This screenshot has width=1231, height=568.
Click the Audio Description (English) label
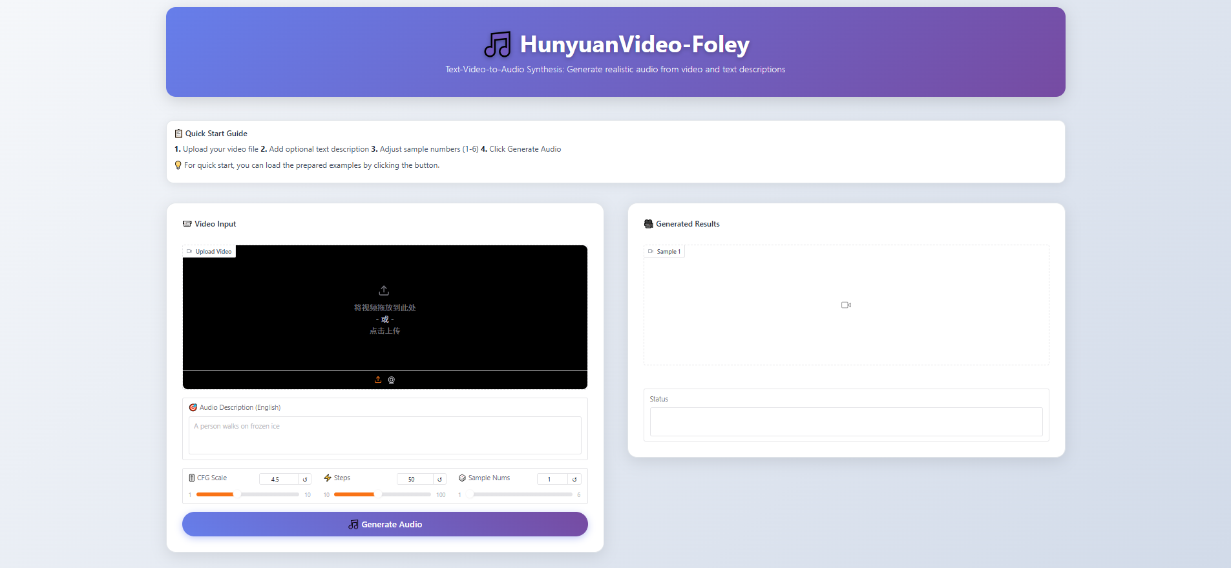coord(240,407)
